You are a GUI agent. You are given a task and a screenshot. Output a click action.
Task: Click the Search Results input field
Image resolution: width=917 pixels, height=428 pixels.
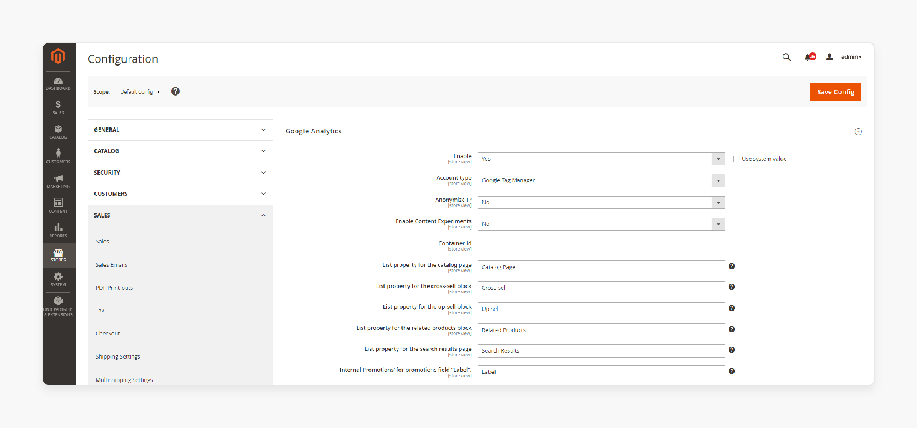tap(601, 351)
